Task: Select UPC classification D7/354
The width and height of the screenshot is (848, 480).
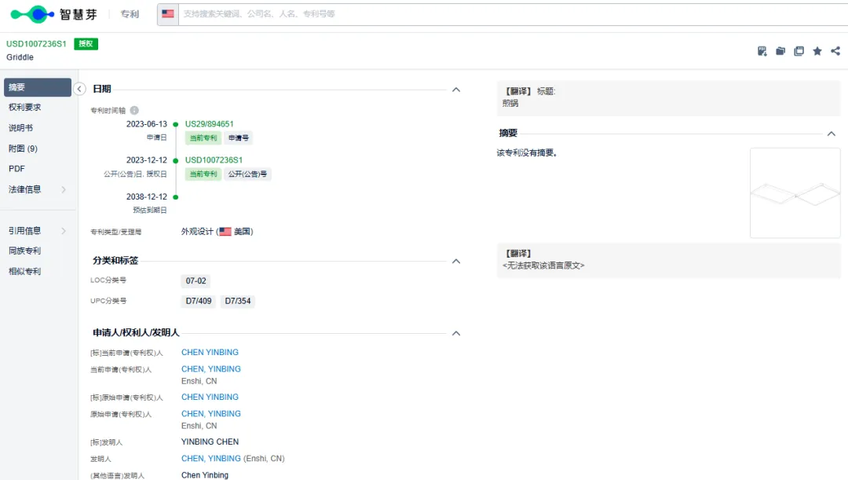Action: [237, 301]
